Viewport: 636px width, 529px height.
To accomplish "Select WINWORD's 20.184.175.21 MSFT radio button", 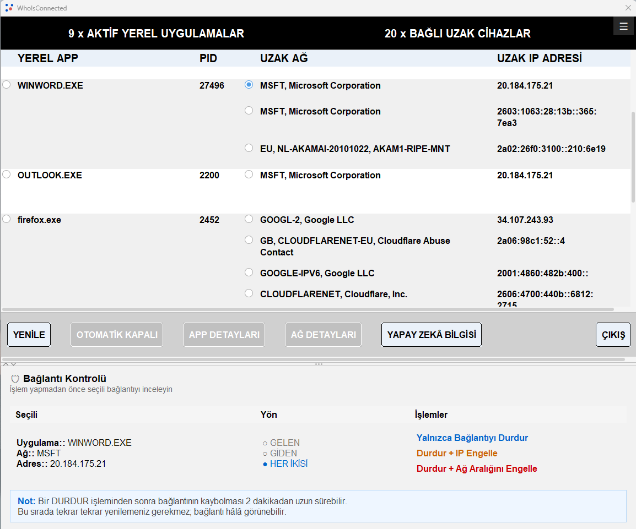I will [249, 85].
